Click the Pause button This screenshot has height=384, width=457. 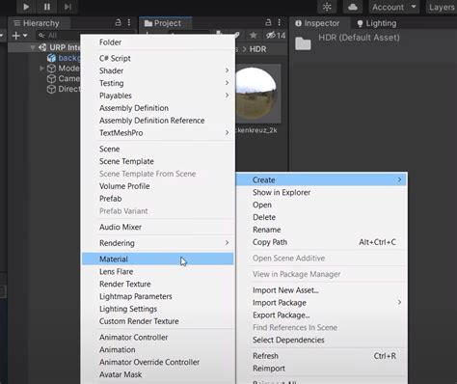[47, 7]
